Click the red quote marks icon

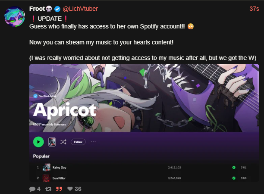coord(59,189)
